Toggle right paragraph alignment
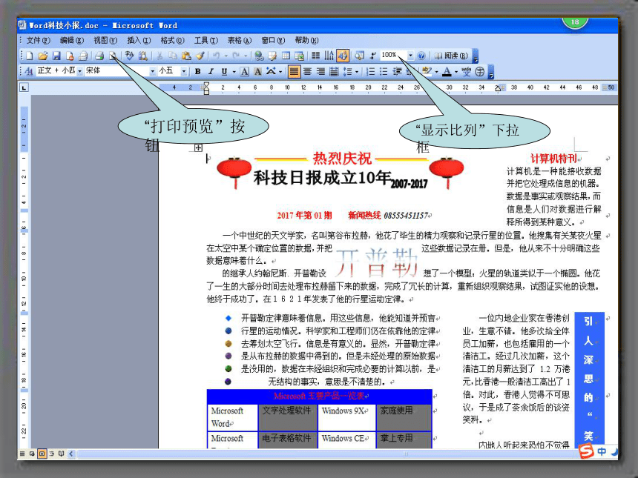This screenshot has width=638, height=478. pyautogui.click(x=320, y=72)
